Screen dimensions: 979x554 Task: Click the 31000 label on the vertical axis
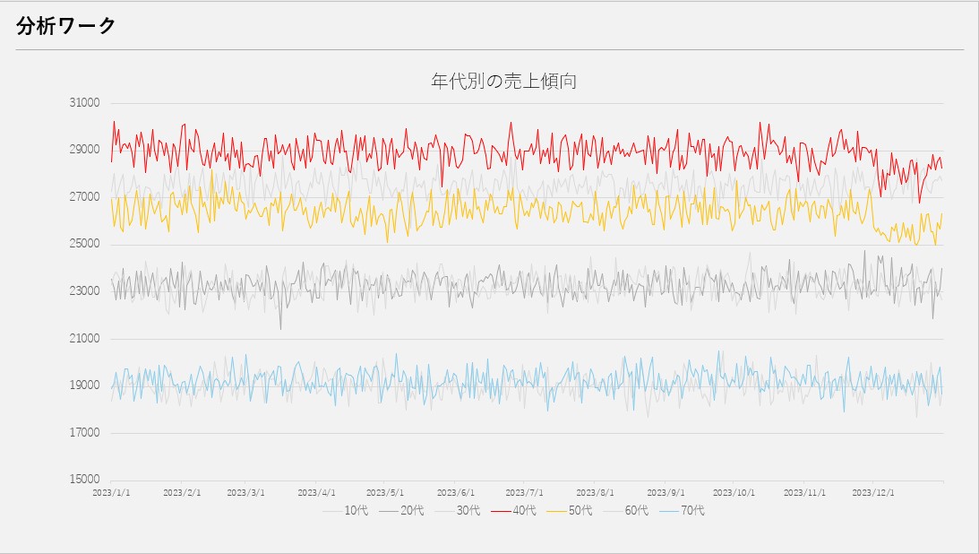click(85, 103)
